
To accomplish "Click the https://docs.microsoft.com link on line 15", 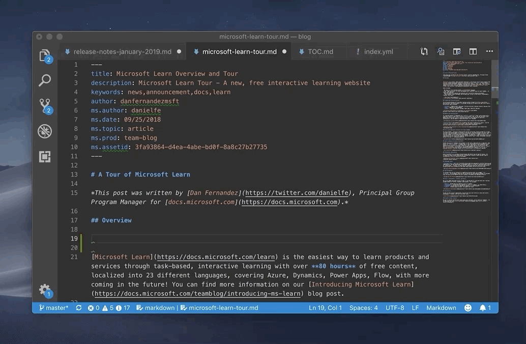I will [289, 202].
